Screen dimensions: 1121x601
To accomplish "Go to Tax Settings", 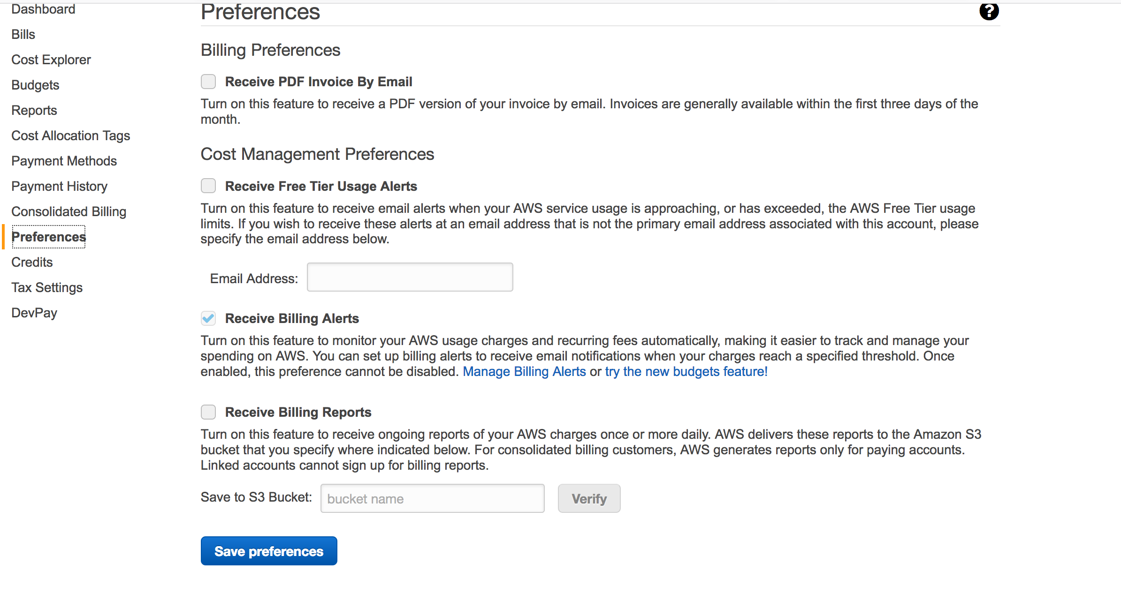I will click(47, 287).
